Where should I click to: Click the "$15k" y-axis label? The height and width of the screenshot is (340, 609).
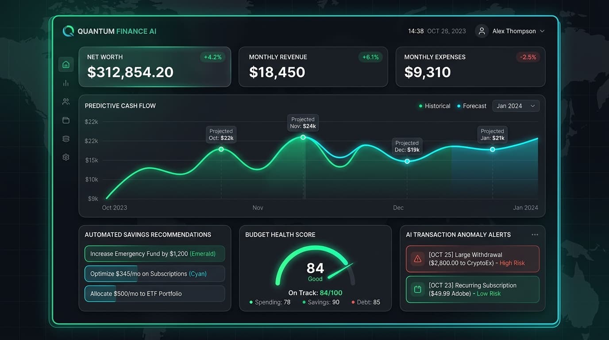point(92,160)
